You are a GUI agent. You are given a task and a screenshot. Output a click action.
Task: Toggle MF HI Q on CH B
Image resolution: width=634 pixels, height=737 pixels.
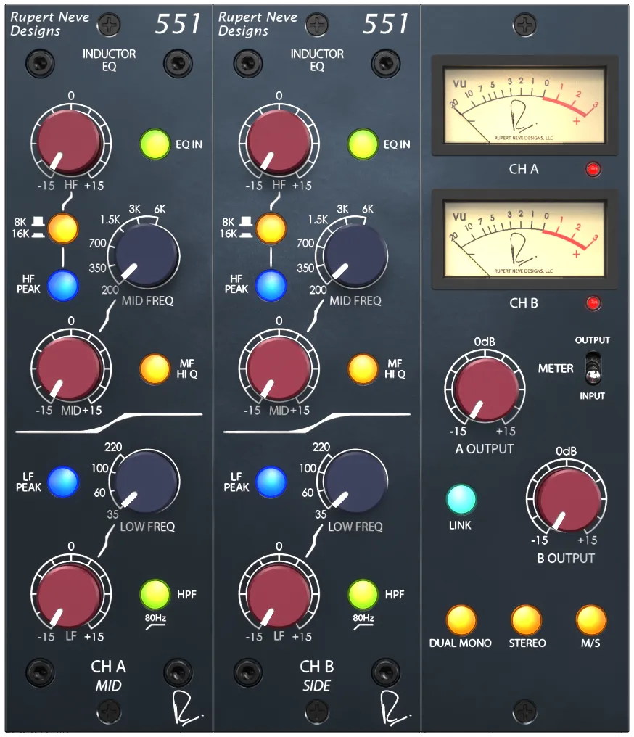coord(363,368)
